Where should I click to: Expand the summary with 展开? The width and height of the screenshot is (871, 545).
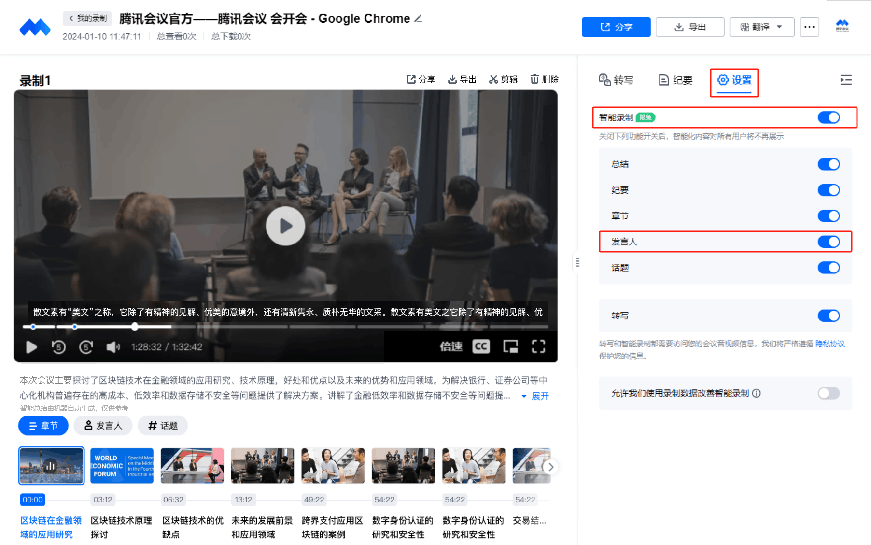coord(535,396)
